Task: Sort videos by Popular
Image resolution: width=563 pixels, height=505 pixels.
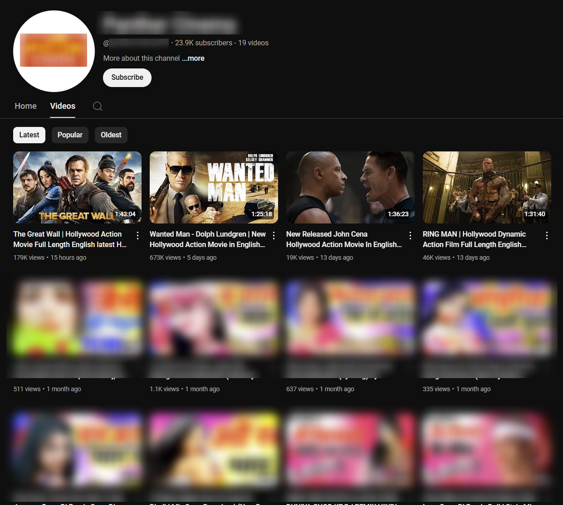Action: [70, 135]
